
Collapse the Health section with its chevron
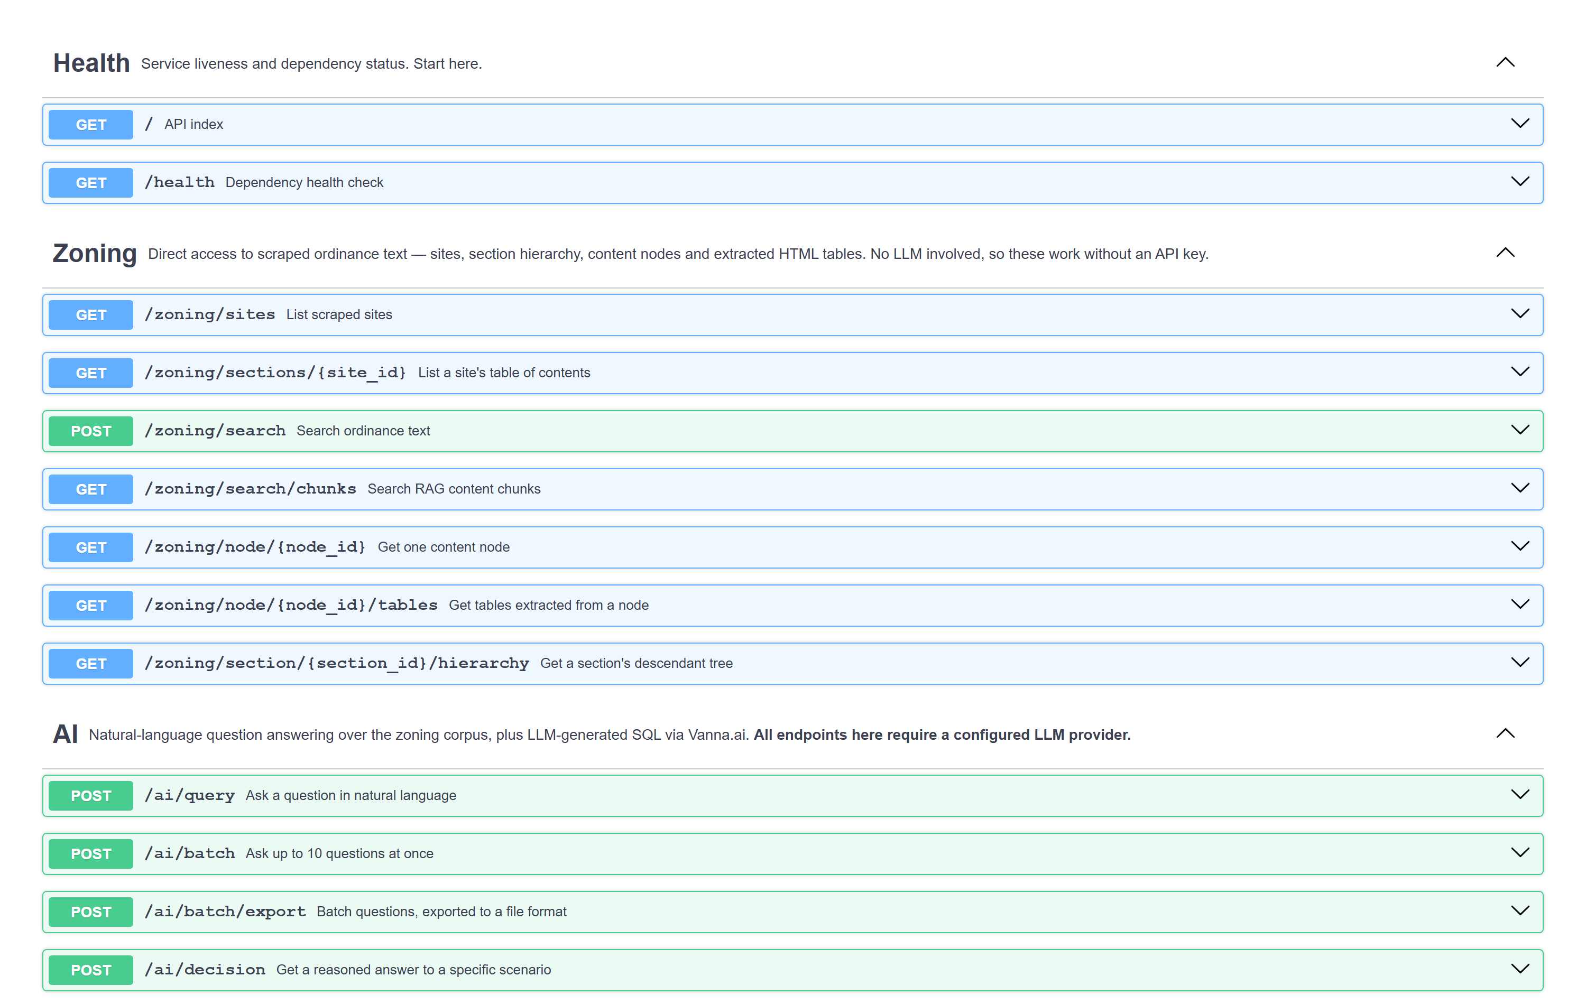point(1505,62)
